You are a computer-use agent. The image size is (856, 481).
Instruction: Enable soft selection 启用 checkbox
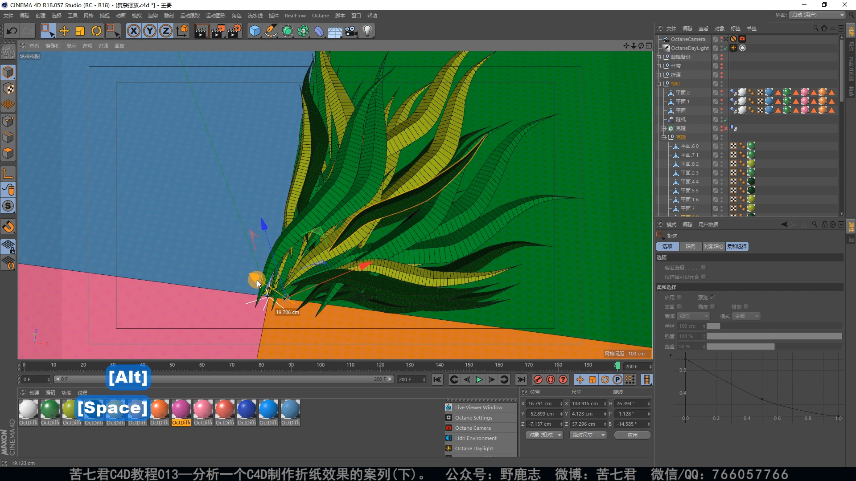point(679,298)
